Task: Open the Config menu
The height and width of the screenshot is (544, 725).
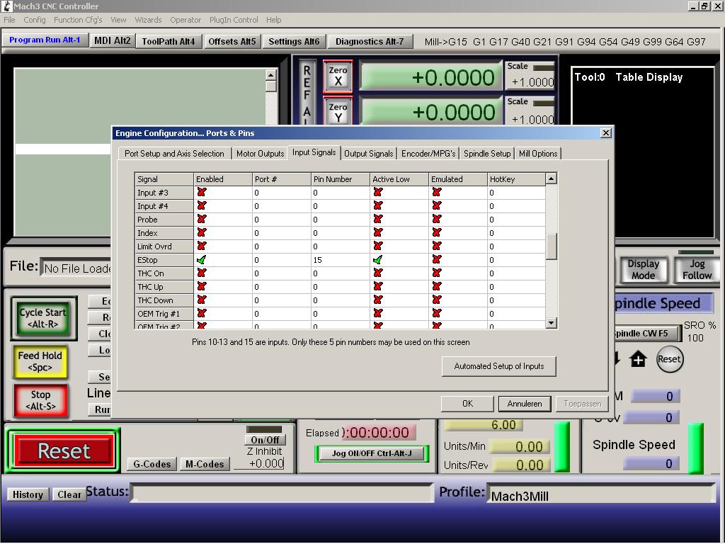Action: tap(35, 20)
